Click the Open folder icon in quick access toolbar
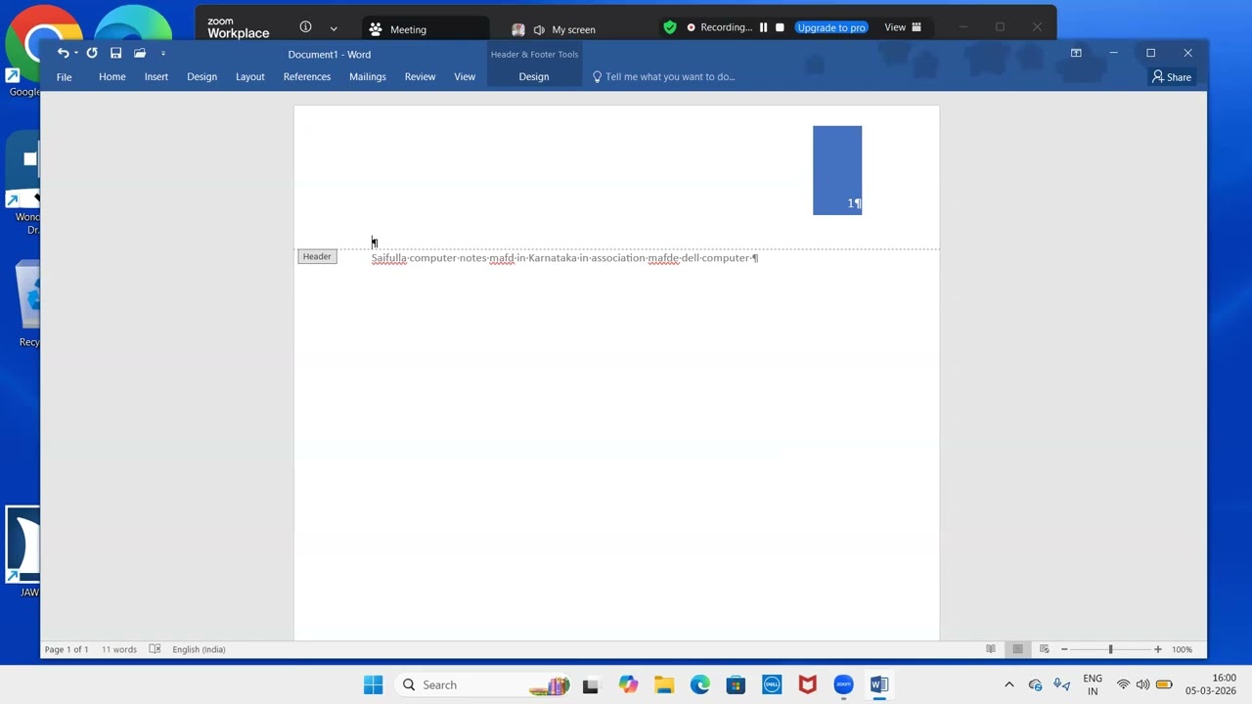Screen dimensions: 1252x704 140,53
